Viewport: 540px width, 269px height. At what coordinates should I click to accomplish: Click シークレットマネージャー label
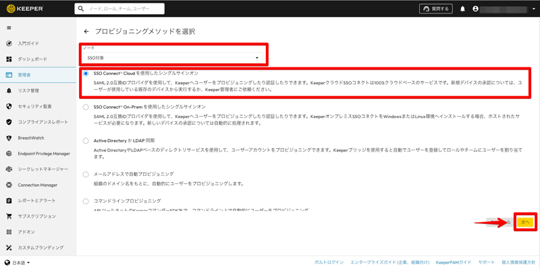coord(43,169)
